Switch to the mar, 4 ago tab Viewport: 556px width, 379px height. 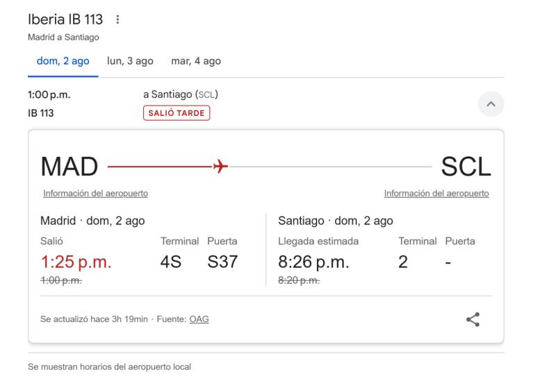[x=196, y=61]
